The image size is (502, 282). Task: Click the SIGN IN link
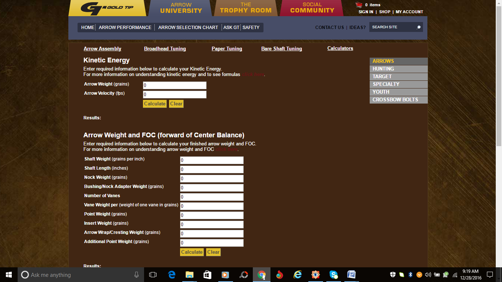pyautogui.click(x=366, y=12)
